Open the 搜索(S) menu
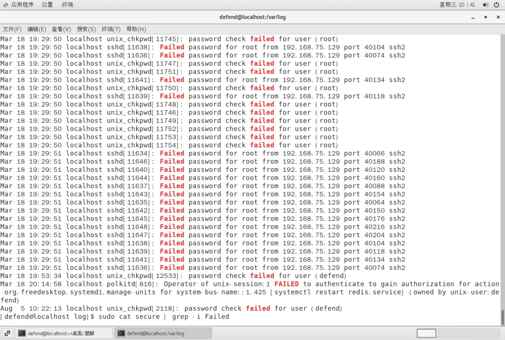The height and width of the screenshot is (340, 505). 87,29
